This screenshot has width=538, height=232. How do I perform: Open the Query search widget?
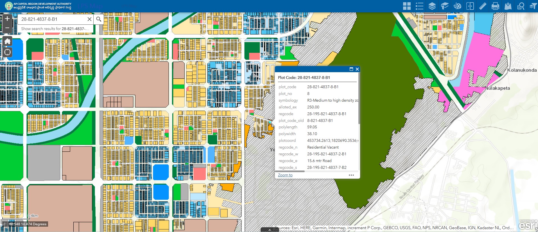point(521,6)
